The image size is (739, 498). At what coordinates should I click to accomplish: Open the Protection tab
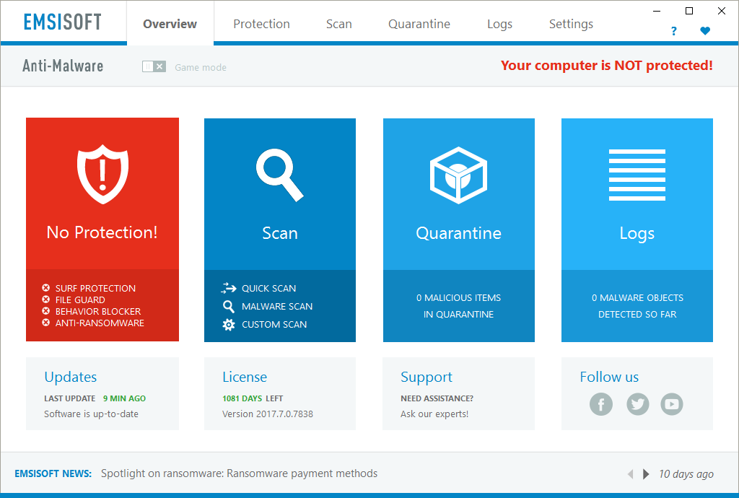point(261,24)
